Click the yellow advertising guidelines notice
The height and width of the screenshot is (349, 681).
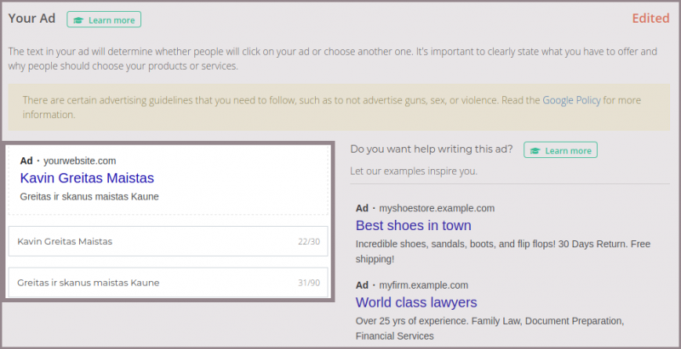(340, 107)
